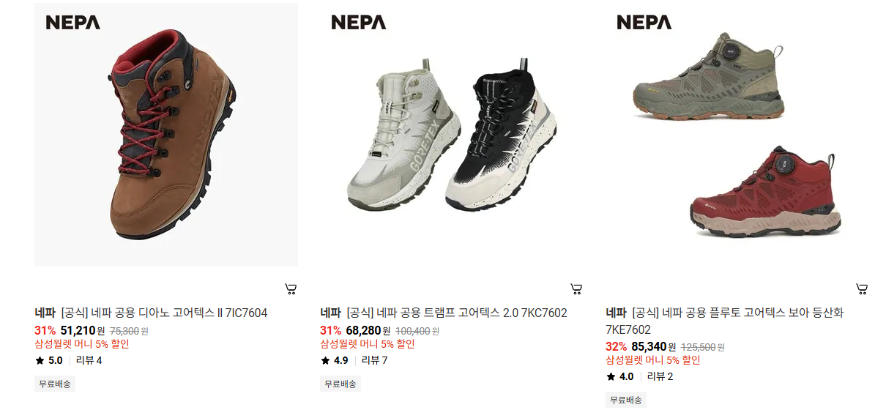Add the 디아노 고어텍스 boot to cart
Viewport: 875px width, 410px height.
(x=291, y=289)
